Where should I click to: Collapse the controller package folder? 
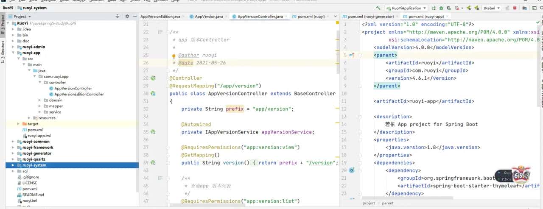point(39,83)
